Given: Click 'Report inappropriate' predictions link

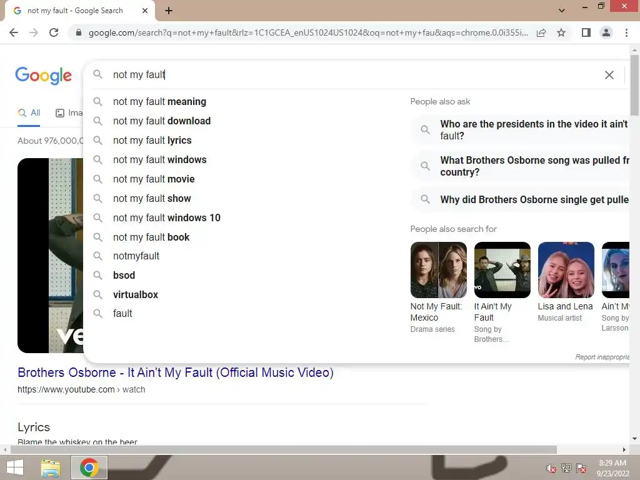Looking at the screenshot, I should pyautogui.click(x=602, y=357).
